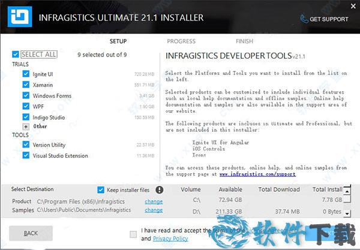
Task: Uncheck the WPF product
Action: click(x=26, y=106)
